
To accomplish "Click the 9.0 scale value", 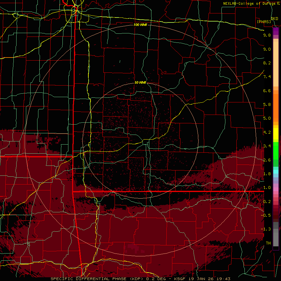I will coord(267,49).
